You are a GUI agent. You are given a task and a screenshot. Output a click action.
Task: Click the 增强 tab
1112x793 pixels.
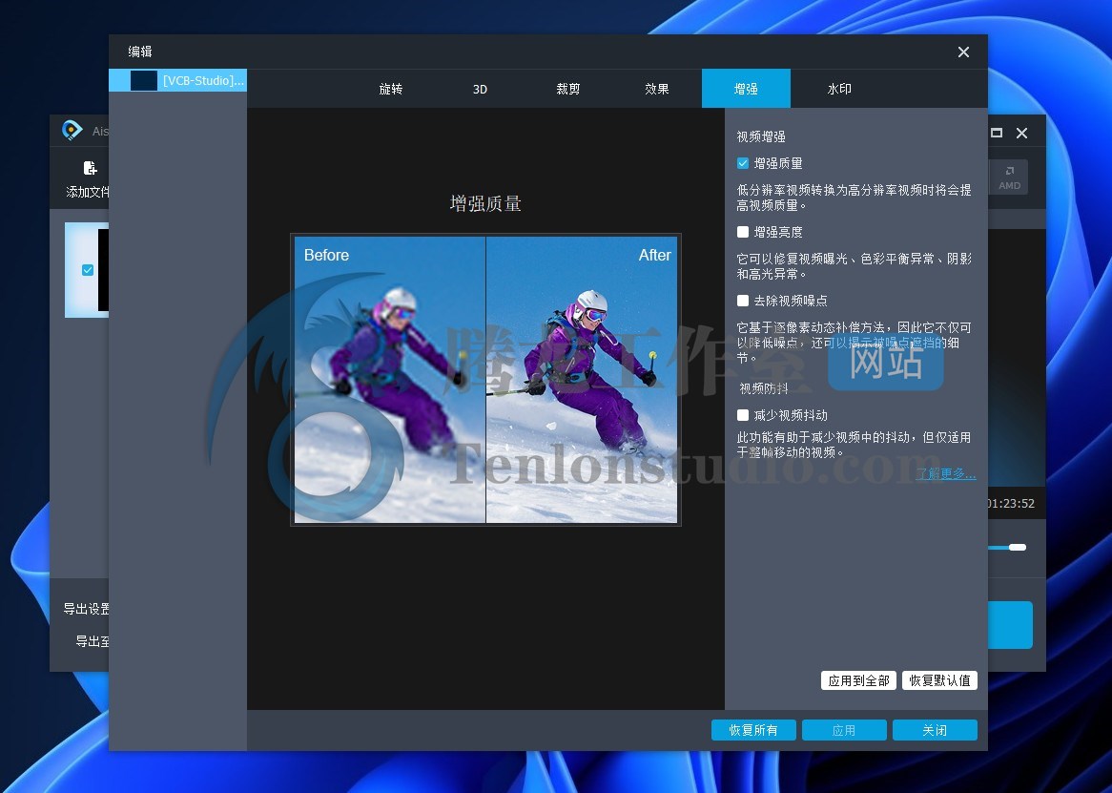click(x=746, y=89)
